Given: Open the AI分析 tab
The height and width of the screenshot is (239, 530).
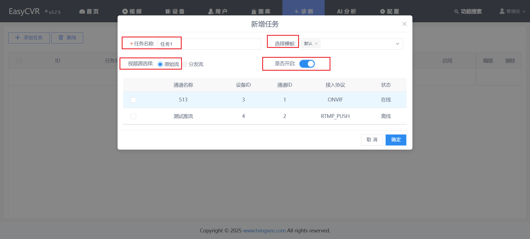Looking at the screenshot, I should coord(346,11).
